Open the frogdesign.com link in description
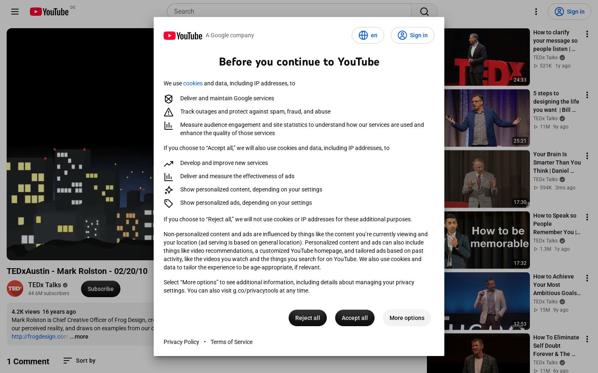Viewport: 598px width, 373px height. point(40,337)
